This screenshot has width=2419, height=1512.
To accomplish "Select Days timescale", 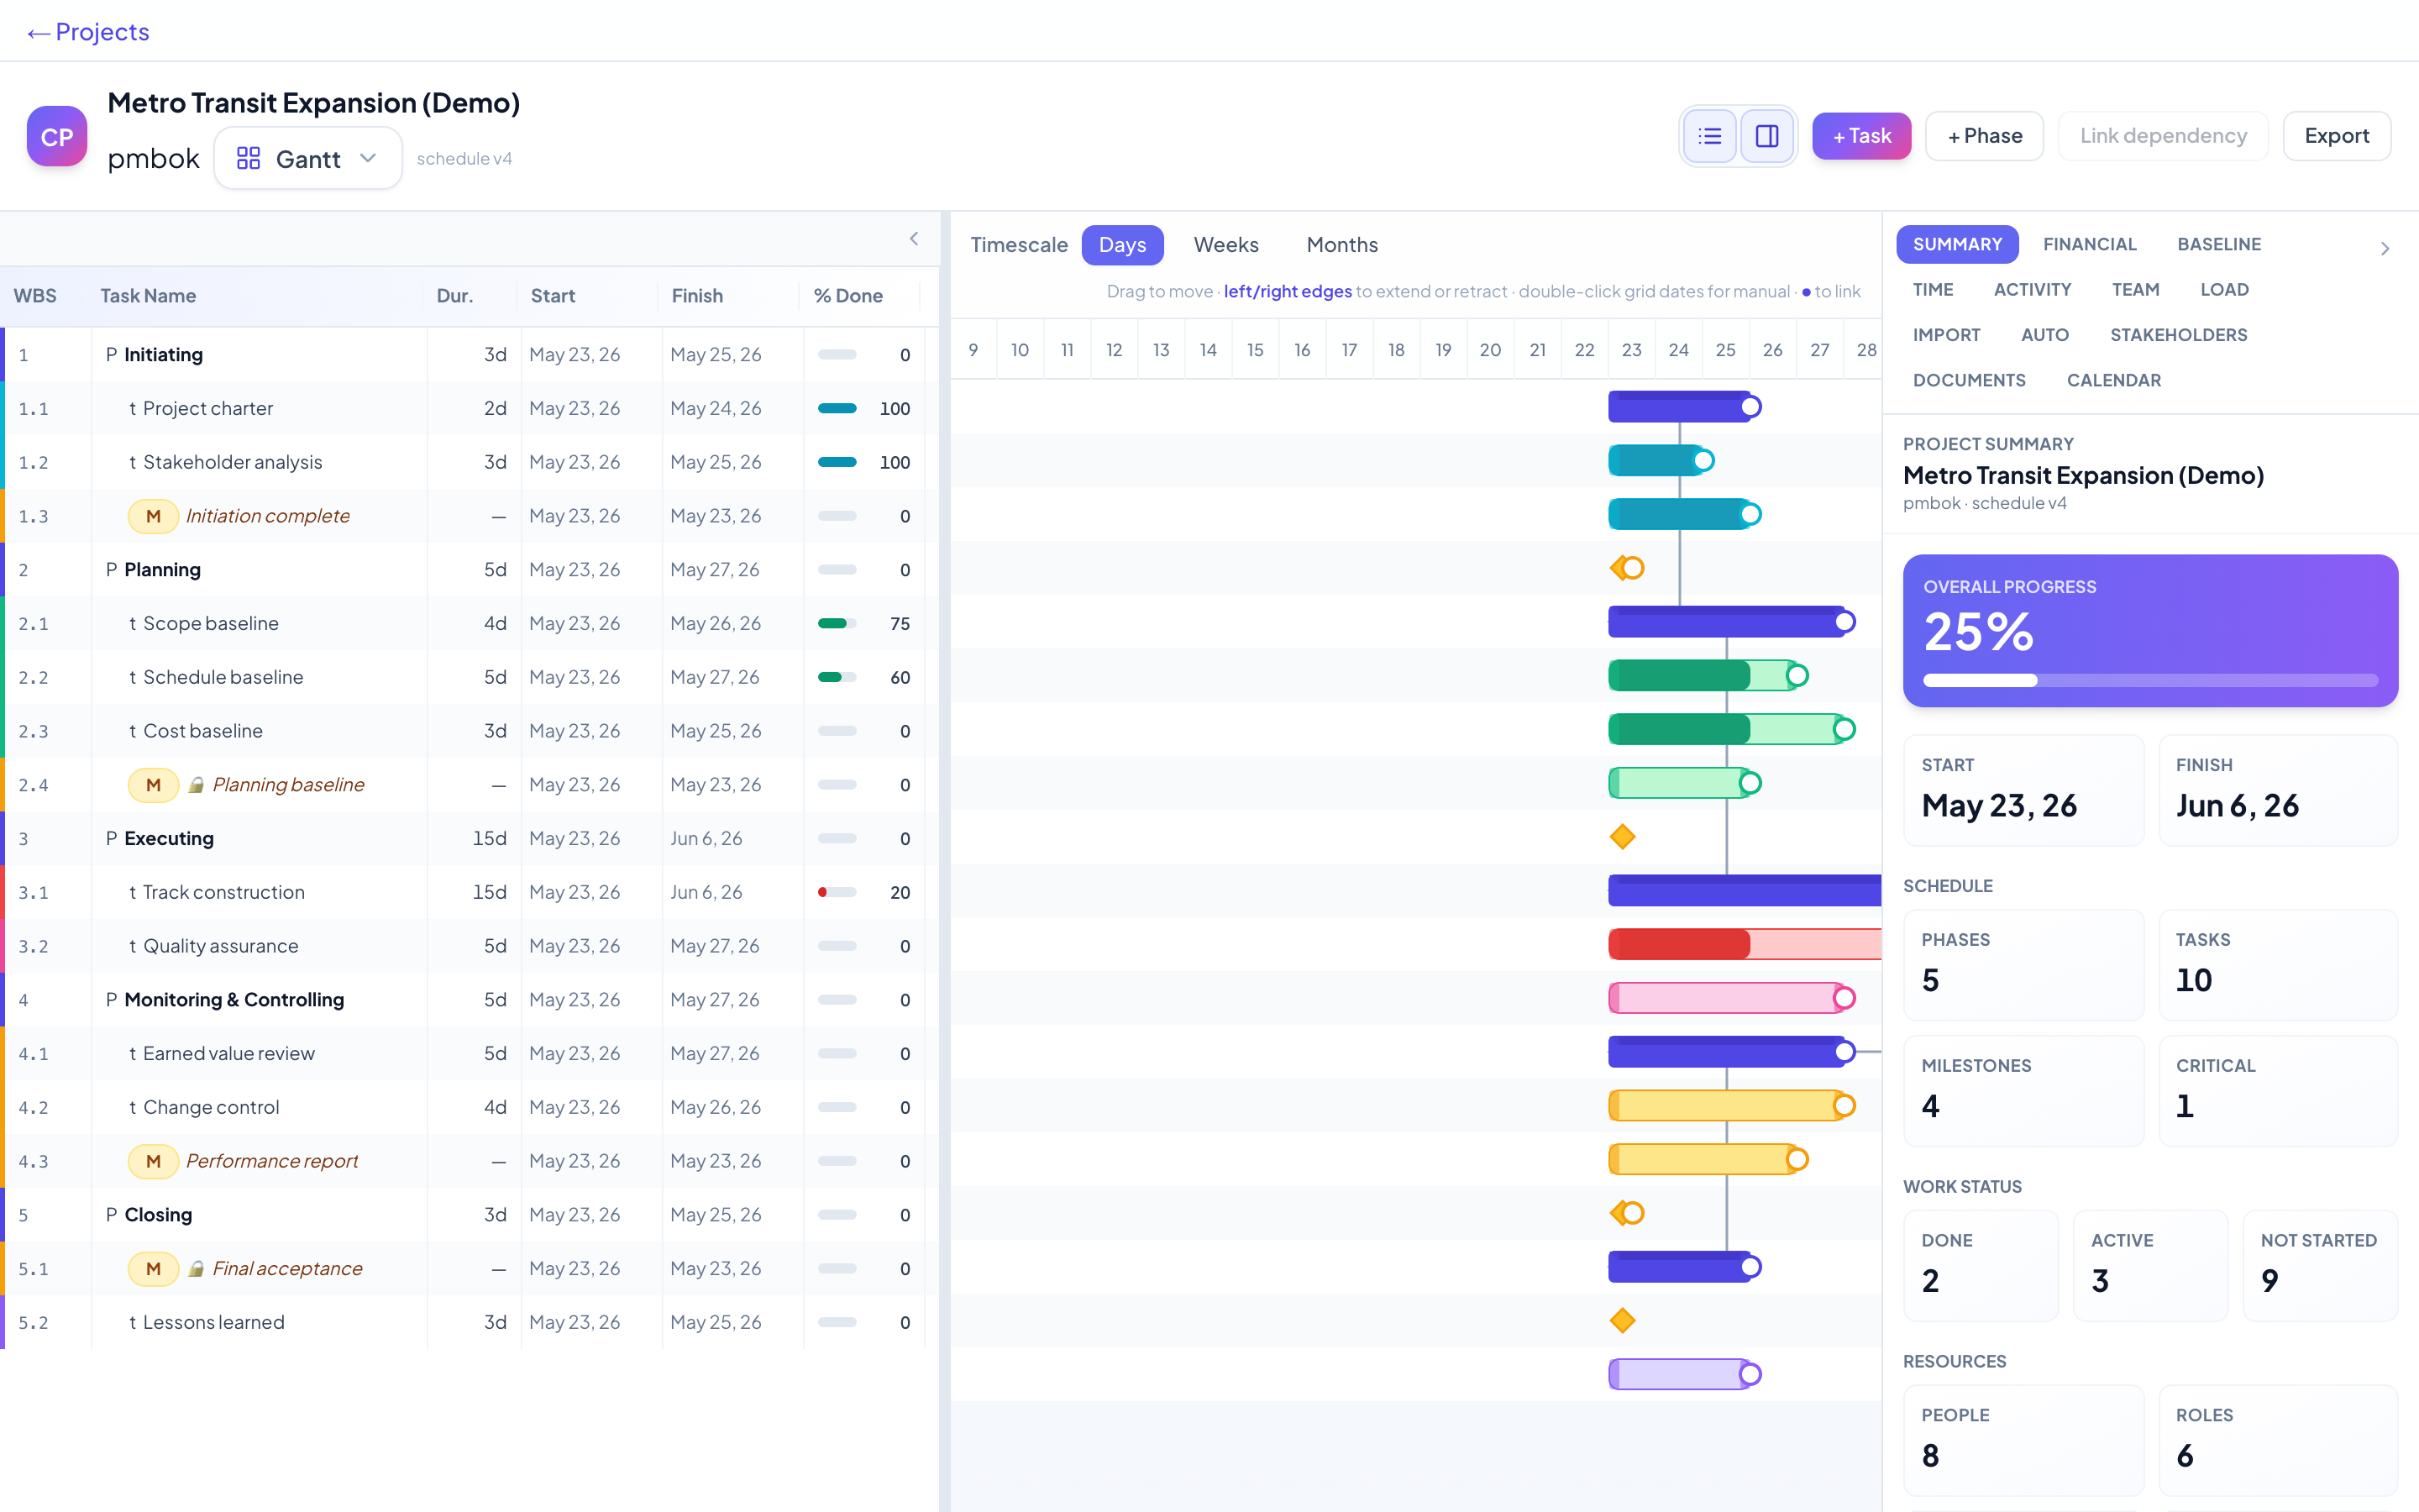I will pos(1121,245).
